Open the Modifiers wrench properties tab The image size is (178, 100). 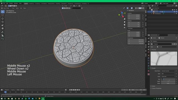pos(149,58)
